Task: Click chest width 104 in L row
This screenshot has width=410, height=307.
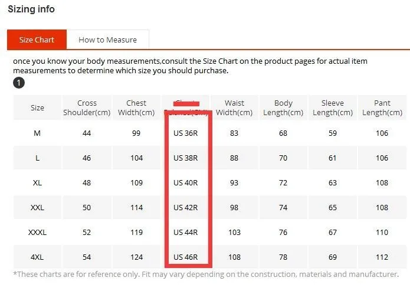Action: (x=136, y=158)
